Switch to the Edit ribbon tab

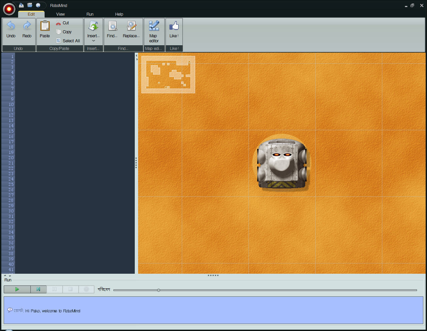31,14
